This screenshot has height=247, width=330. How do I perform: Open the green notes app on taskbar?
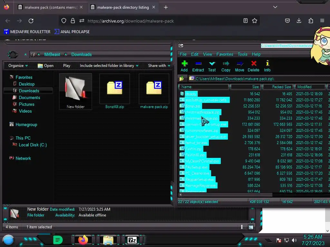point(58,240)
